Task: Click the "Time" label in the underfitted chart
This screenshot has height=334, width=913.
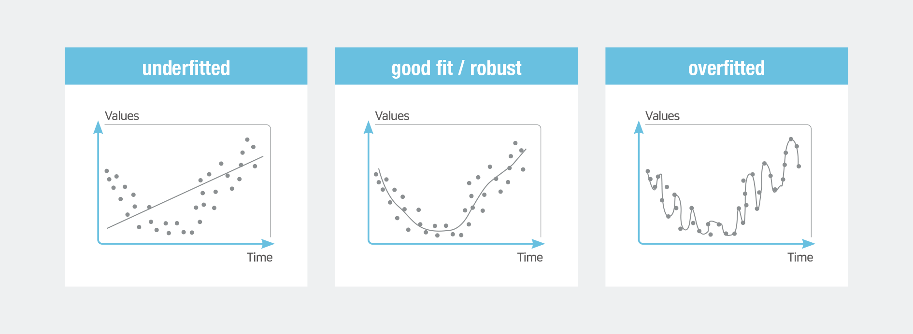Action: point(259,257)
